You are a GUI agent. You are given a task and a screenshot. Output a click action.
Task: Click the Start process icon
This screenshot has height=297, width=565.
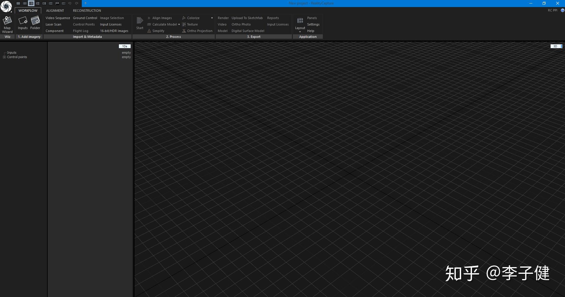pyautogui.click(x=140, y=23)
